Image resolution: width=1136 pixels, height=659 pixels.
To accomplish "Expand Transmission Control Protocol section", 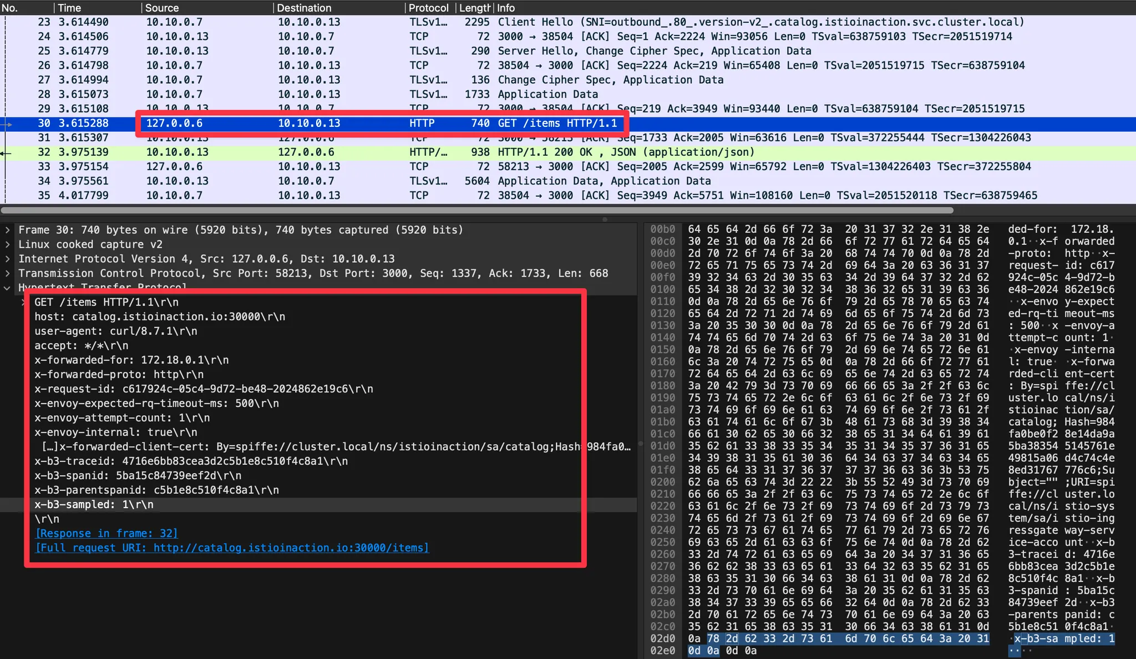I will click(7, 273).
